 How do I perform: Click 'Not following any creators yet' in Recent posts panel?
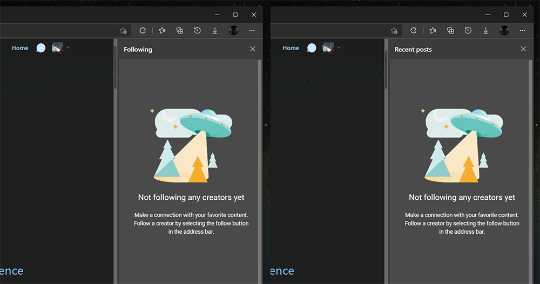pos(462,197)
